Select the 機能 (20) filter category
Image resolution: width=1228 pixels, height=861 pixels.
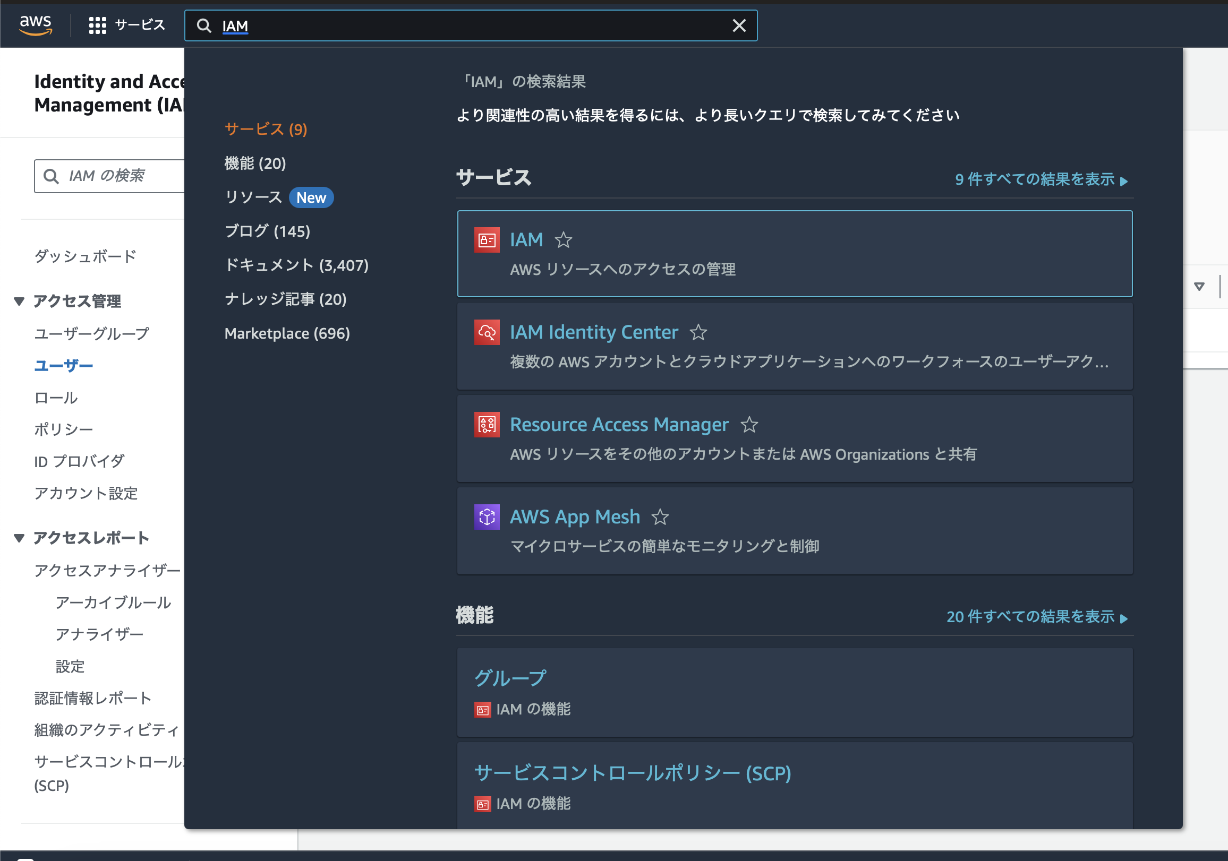click(x=255, y=163)
